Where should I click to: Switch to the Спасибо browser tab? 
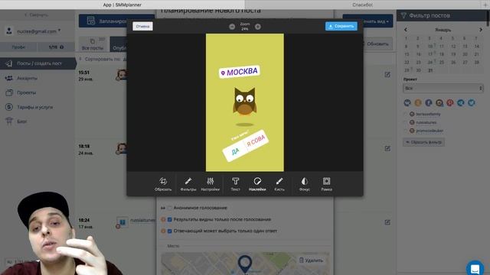362,5
